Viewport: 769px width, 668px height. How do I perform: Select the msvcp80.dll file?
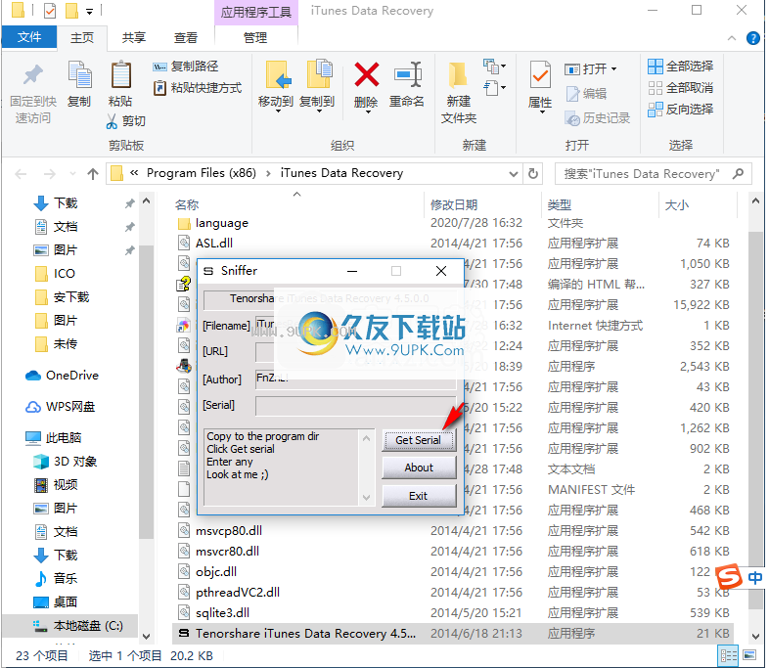[x=229, y=531]
